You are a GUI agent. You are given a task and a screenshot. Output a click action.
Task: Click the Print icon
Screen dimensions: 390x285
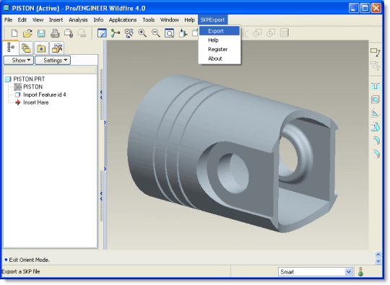tap(55, 33)
